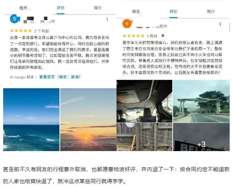Open the right review's three-dot menu

point(220,24)
